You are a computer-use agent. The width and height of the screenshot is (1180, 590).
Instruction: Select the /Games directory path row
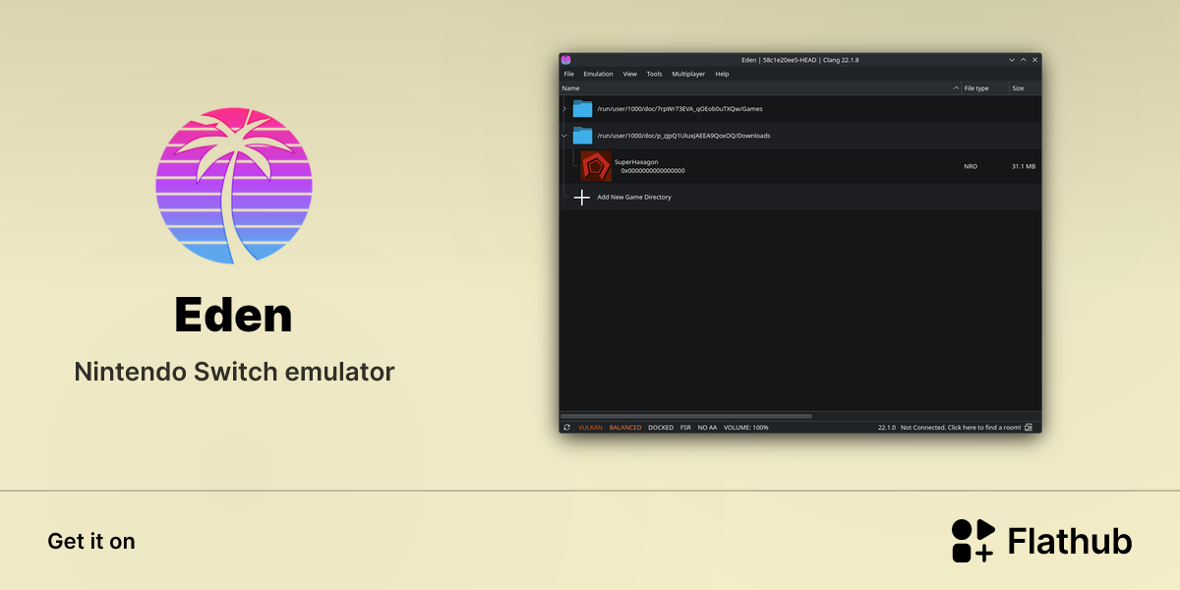coord(800,108)
